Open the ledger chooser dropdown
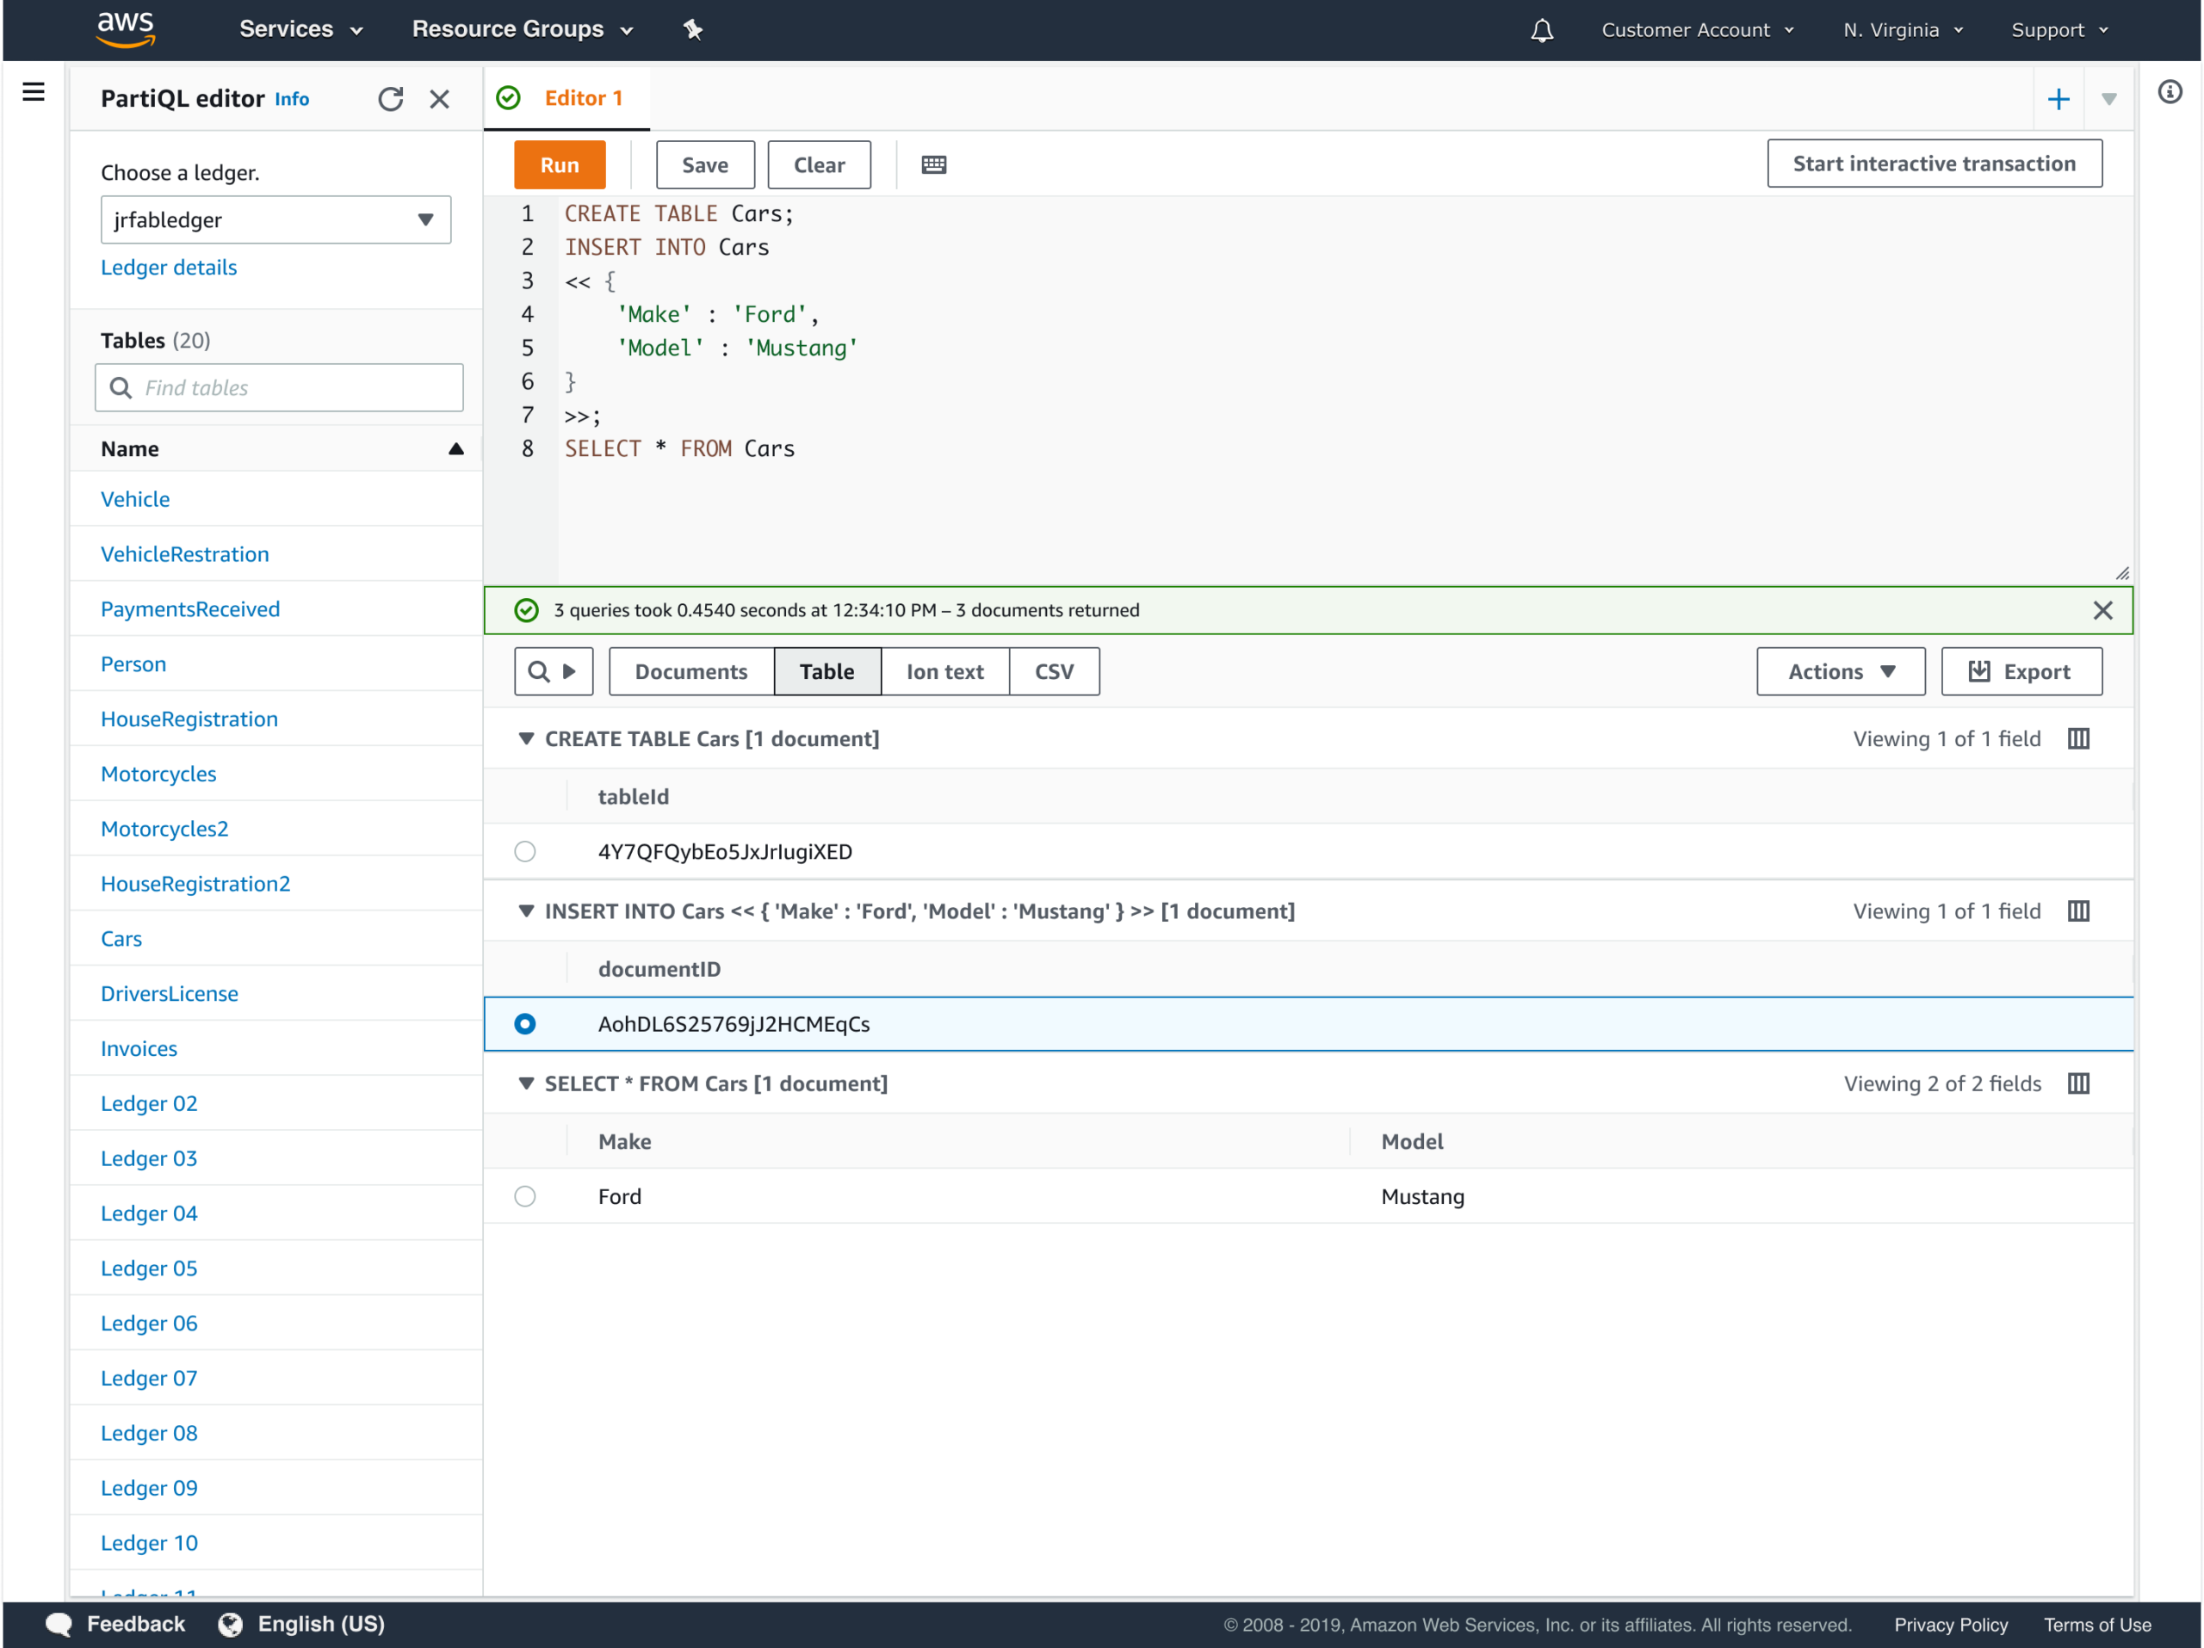This screenshot has width=2204, height=1648. tap(275, 219)
